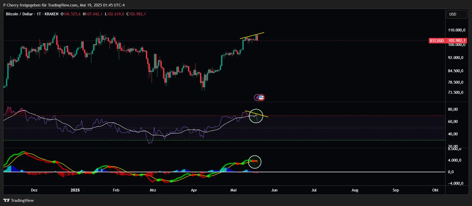Click the red 102.982,1 current price label

click(x=456, y=41)
